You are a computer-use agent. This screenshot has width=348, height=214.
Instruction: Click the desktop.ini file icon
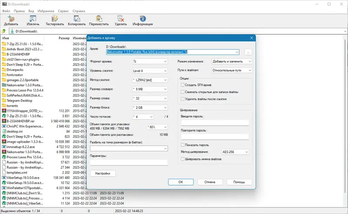coord(4,131)
